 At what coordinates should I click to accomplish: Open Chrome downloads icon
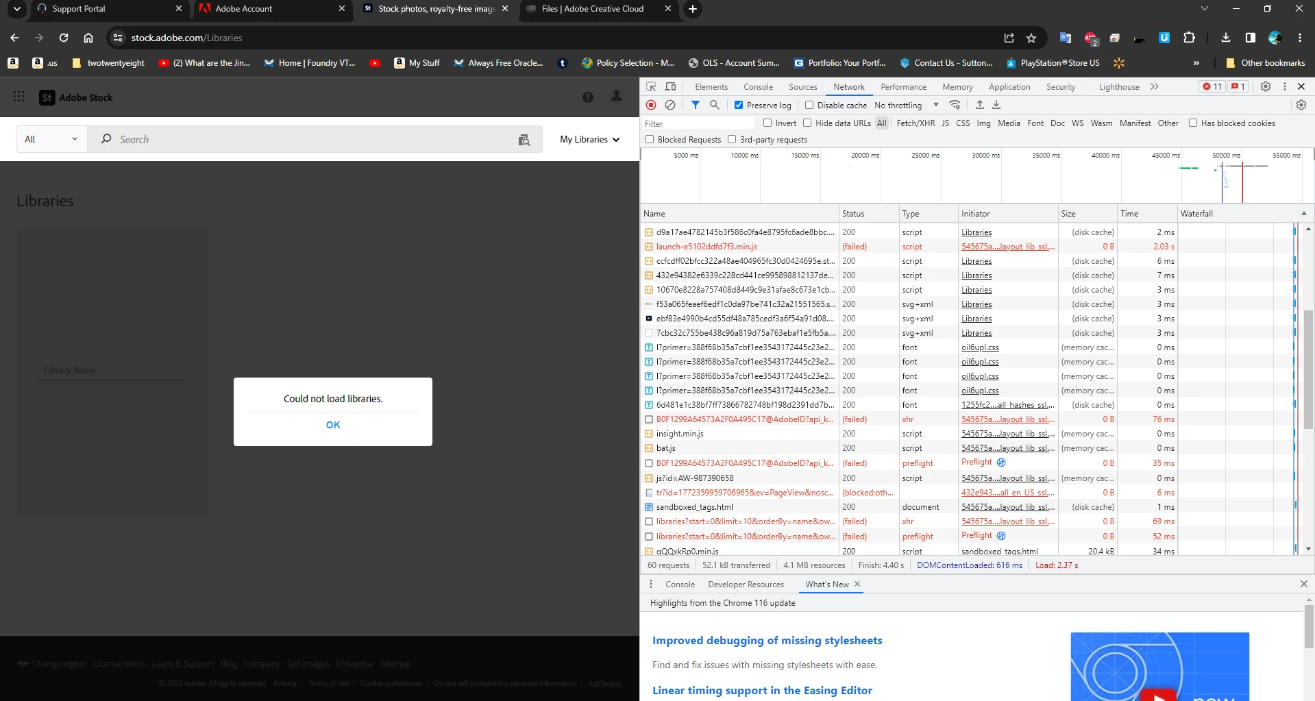(1226, 38)
